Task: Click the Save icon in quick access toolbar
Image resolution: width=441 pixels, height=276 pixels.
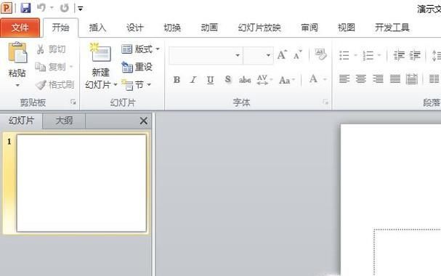Action: (x=25, y=8)
